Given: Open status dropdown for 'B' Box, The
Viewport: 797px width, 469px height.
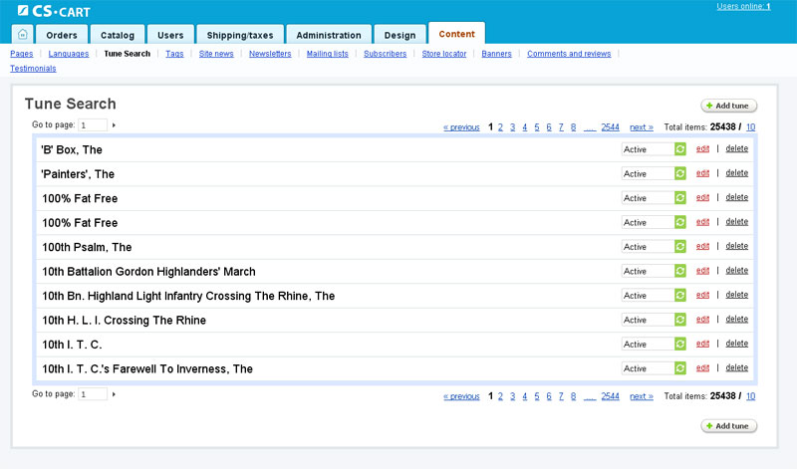Looking at the screenshot, I should pyautogui.click(x=647, y=149).
